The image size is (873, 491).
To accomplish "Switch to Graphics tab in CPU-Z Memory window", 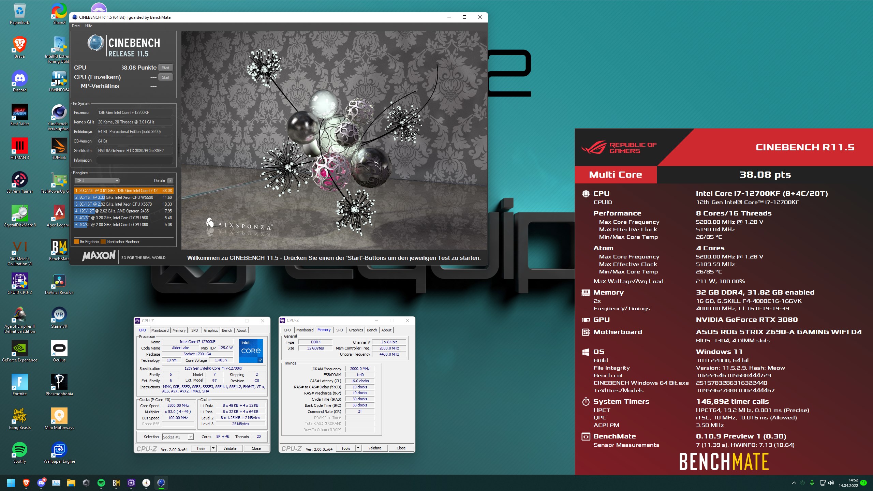I will 356,330.
